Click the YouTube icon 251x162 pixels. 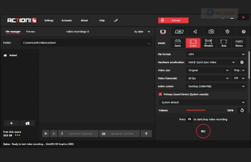click(x=104, y=134)
